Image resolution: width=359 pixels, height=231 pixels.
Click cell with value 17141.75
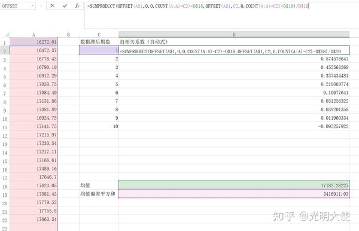(x=34, y=126)
